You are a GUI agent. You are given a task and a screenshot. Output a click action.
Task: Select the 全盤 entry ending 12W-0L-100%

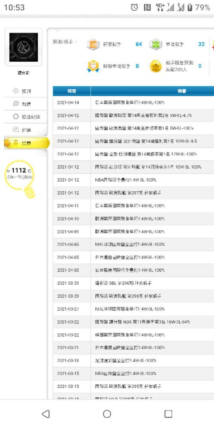[146, 154]
